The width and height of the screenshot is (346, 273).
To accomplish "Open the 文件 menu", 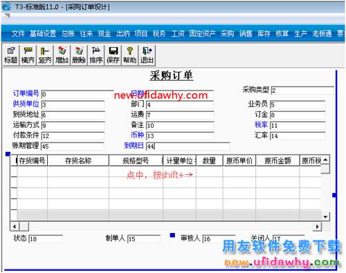I will tap(18, 34).
